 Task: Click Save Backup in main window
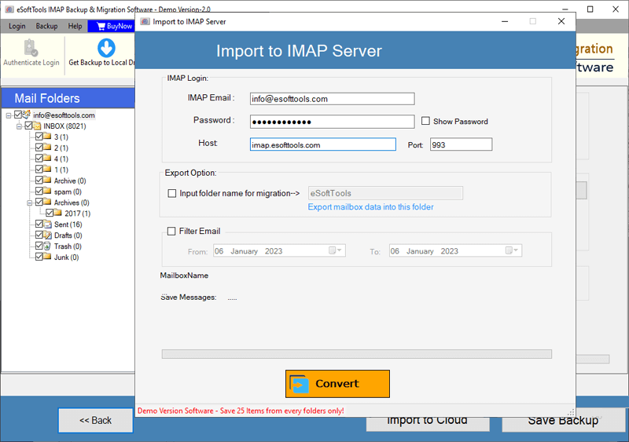(563, 420)
